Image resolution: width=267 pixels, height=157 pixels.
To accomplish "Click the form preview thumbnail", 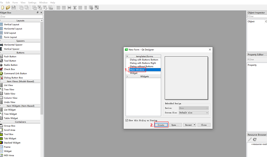I will click(x=186, y=78).
